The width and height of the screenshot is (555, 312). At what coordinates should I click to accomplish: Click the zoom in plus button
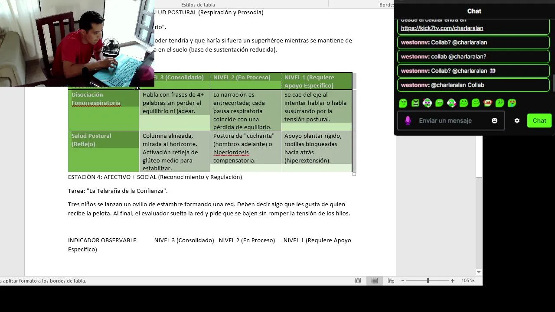453,281
